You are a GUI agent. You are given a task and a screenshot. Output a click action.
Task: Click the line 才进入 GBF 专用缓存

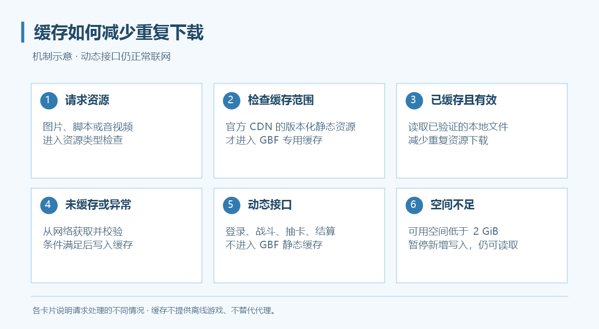pyautogui.click(x=274, y=140)
